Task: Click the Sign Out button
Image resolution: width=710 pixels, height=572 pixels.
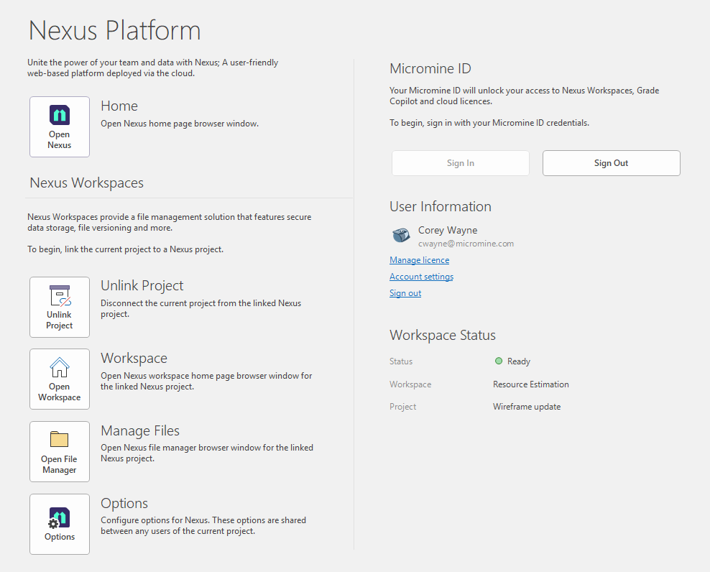Action: coord(612,163)
